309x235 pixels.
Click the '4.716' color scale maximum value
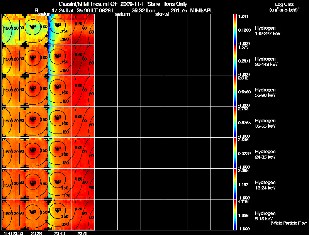tap(243, 201)
